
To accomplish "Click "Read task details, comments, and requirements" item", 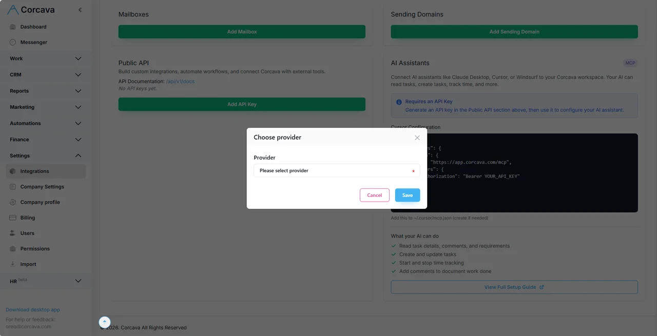I will click(x=454, y=246).
